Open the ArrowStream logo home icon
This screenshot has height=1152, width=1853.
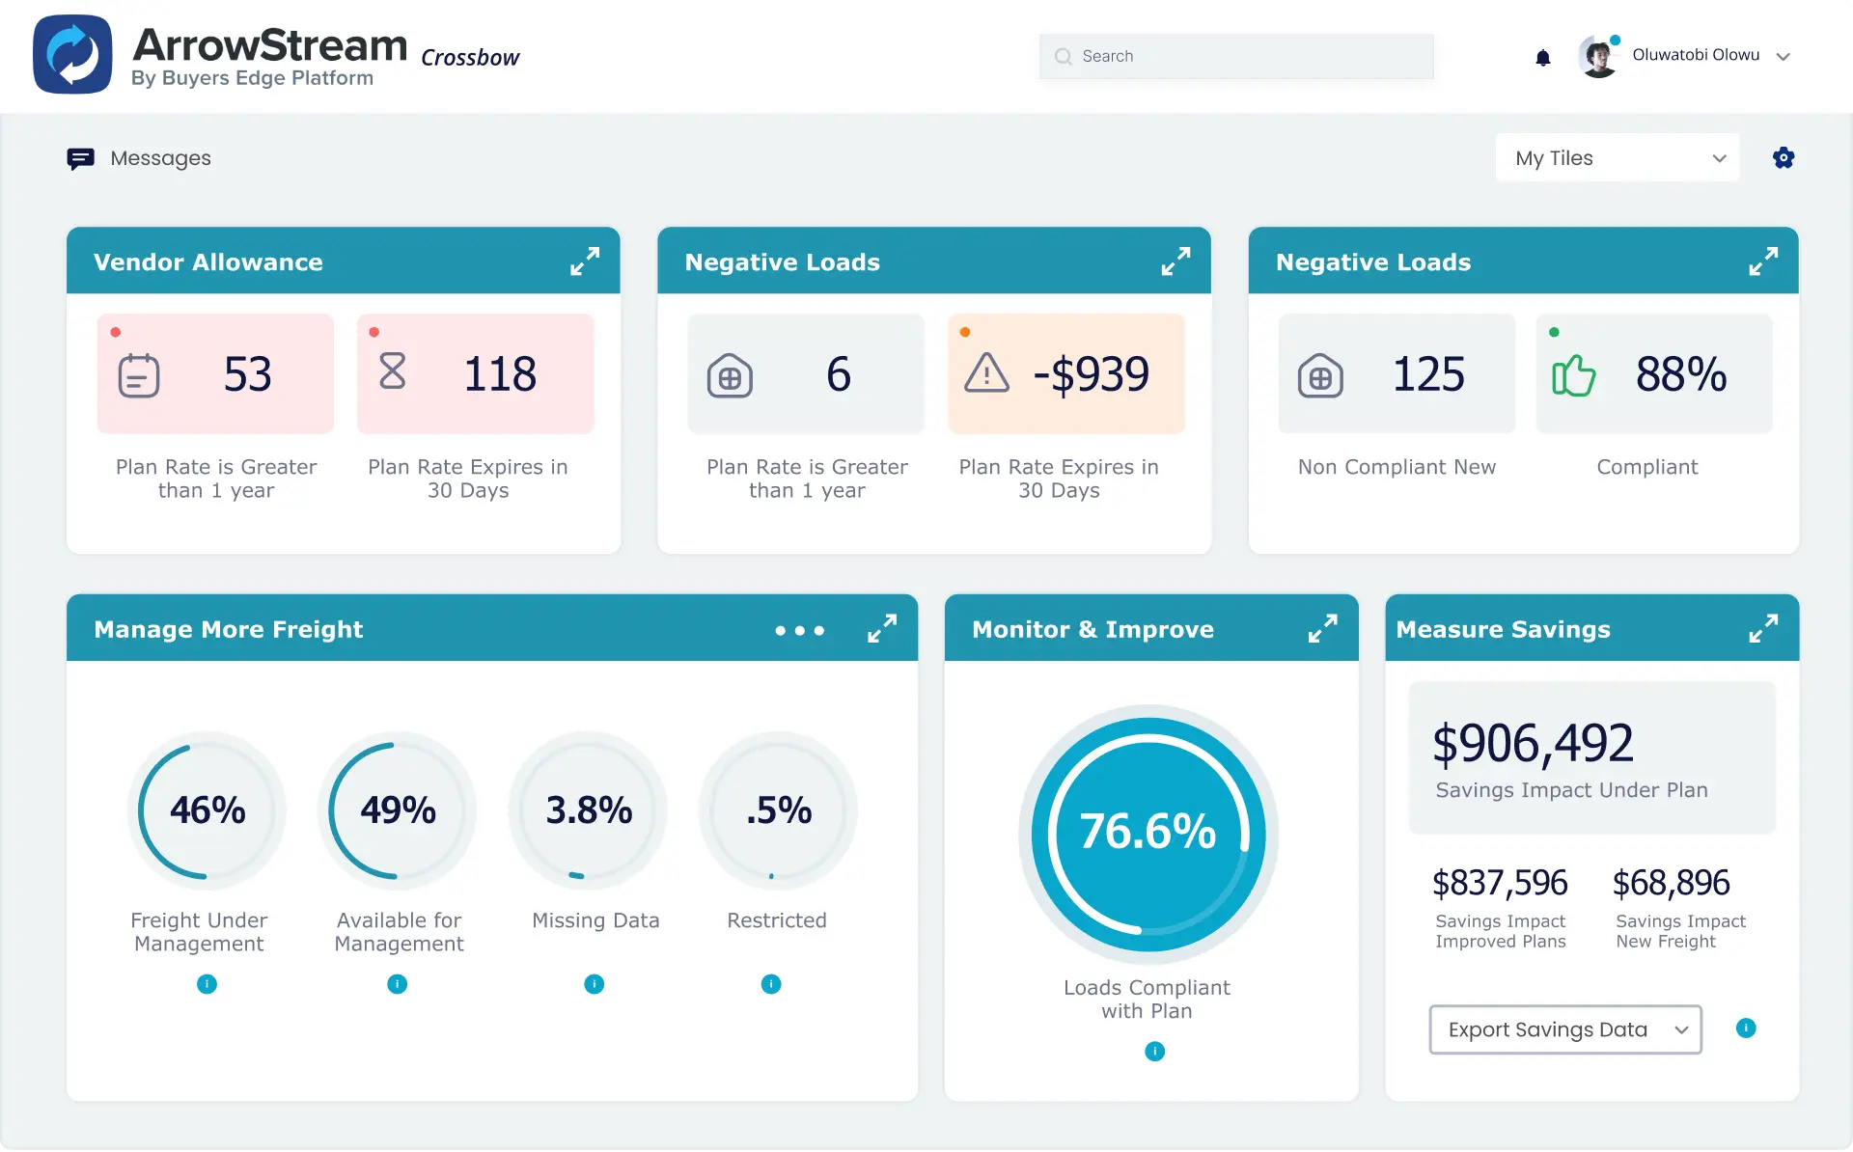72,55
